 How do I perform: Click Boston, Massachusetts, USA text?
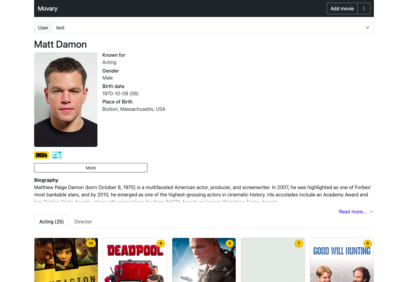pos(134,109)
